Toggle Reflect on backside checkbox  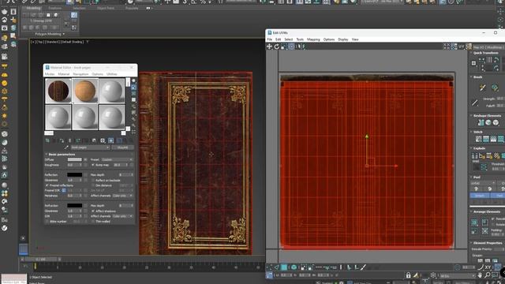[x=93, y=181]
